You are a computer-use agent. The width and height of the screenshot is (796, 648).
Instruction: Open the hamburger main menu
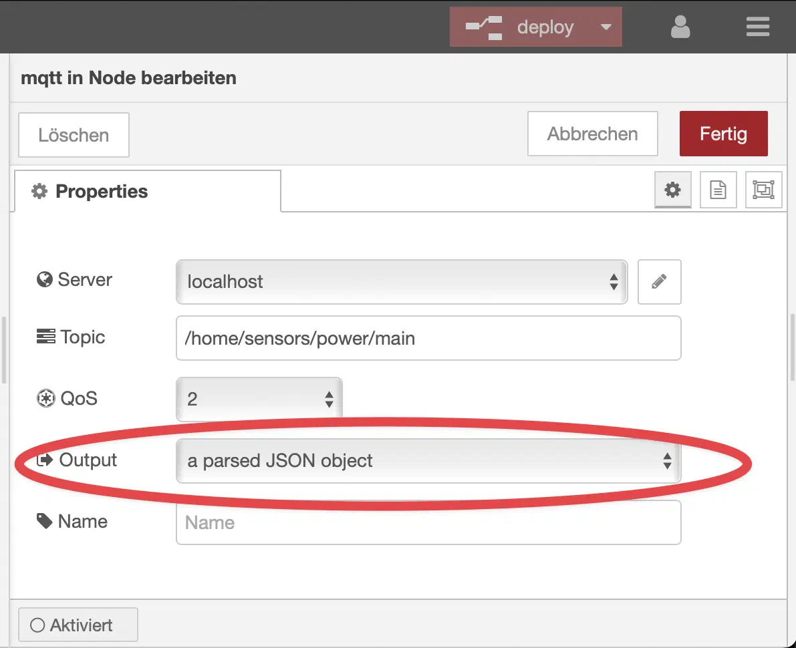(x=758, y=27)
